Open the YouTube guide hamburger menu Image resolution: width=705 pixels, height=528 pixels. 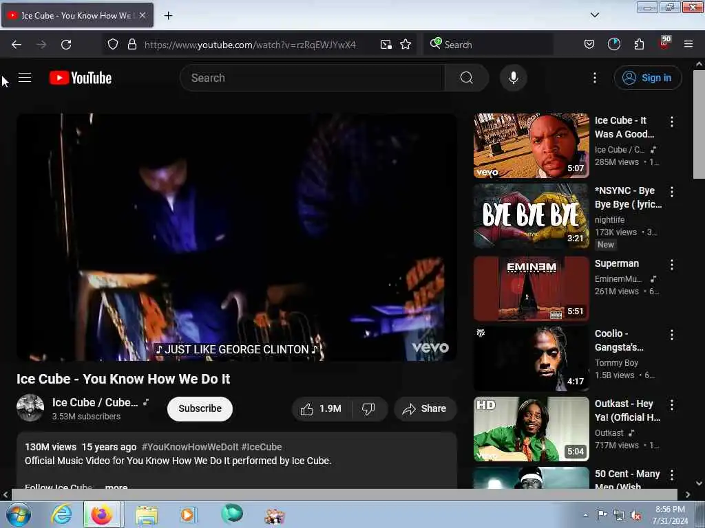(x=25, y=78)
